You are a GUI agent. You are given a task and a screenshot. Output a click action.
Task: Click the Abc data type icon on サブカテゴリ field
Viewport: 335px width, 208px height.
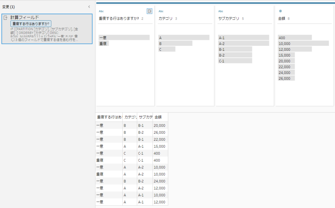[220, 11]
